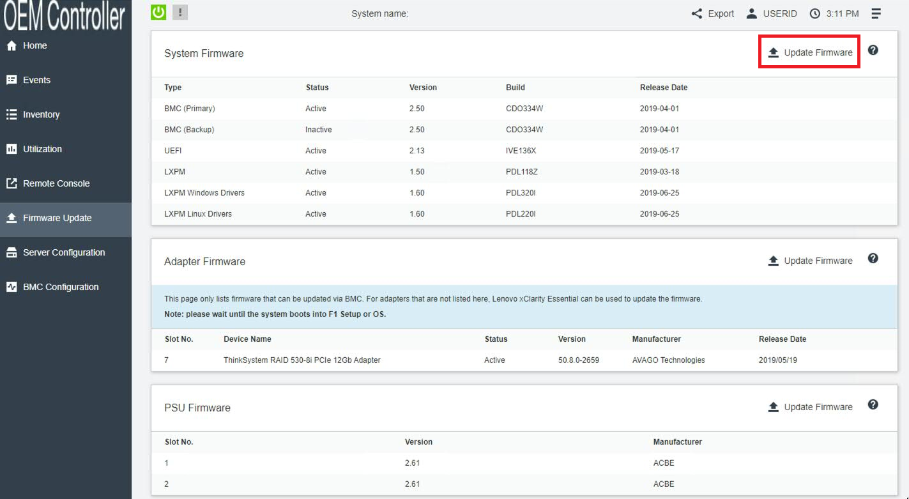Select the BMC (Backup) row
Screen dimensions: 909x499
click(x=524, y=130)
